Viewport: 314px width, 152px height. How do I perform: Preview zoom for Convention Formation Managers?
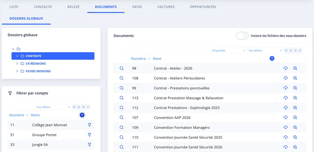(x=295, y=127)
